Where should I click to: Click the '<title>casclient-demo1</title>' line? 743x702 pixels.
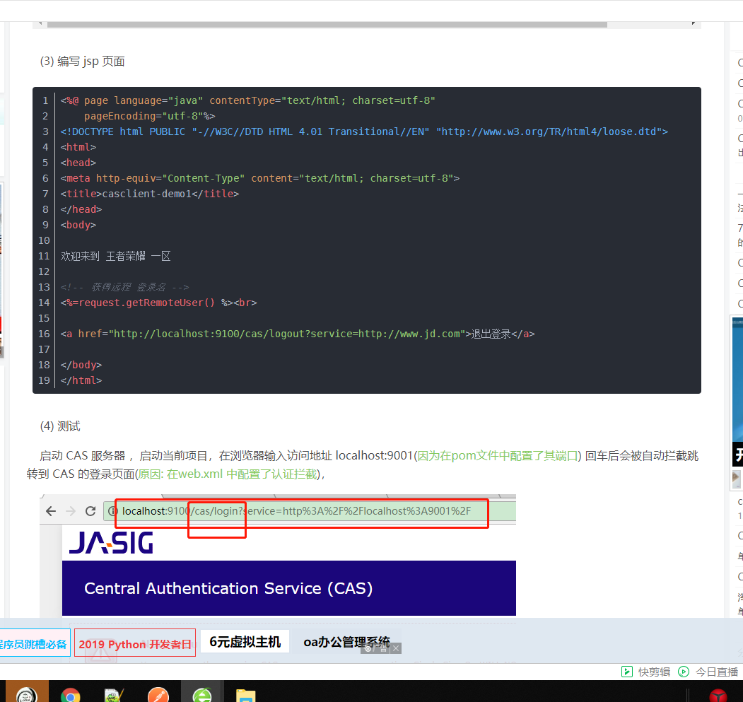click(x=150, y=194)
